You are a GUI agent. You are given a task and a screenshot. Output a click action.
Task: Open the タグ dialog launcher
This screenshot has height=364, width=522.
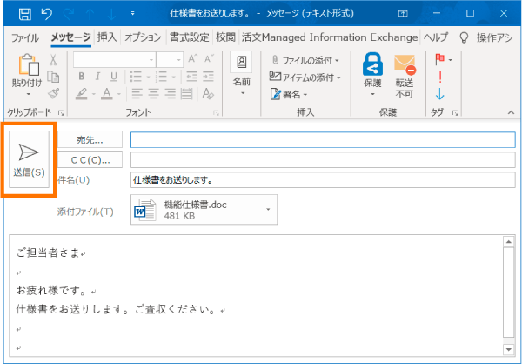point(455,113)
